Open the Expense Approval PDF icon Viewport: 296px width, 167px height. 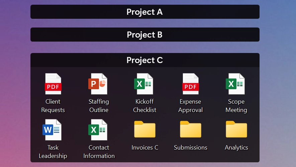[190, 84]
